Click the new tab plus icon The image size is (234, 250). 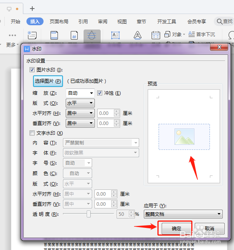(32, 9)
